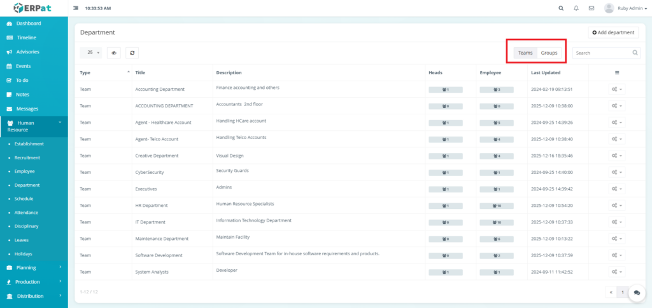Open Attendance in the sidebar
The width and height of the screenshot is (652, 308).
[26, 213]
